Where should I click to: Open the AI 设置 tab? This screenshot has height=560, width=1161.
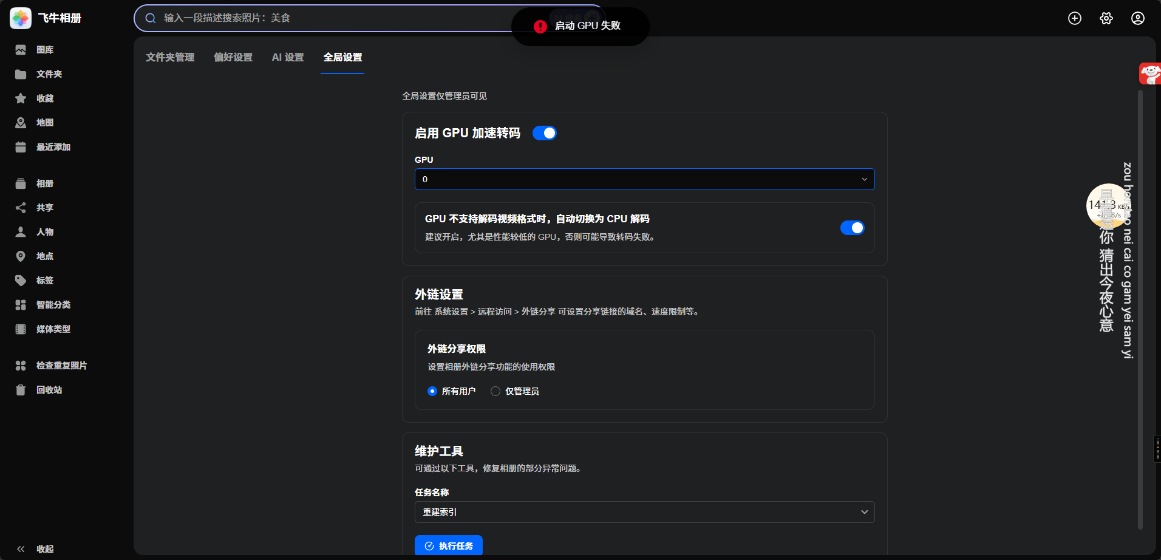(287, 57)
